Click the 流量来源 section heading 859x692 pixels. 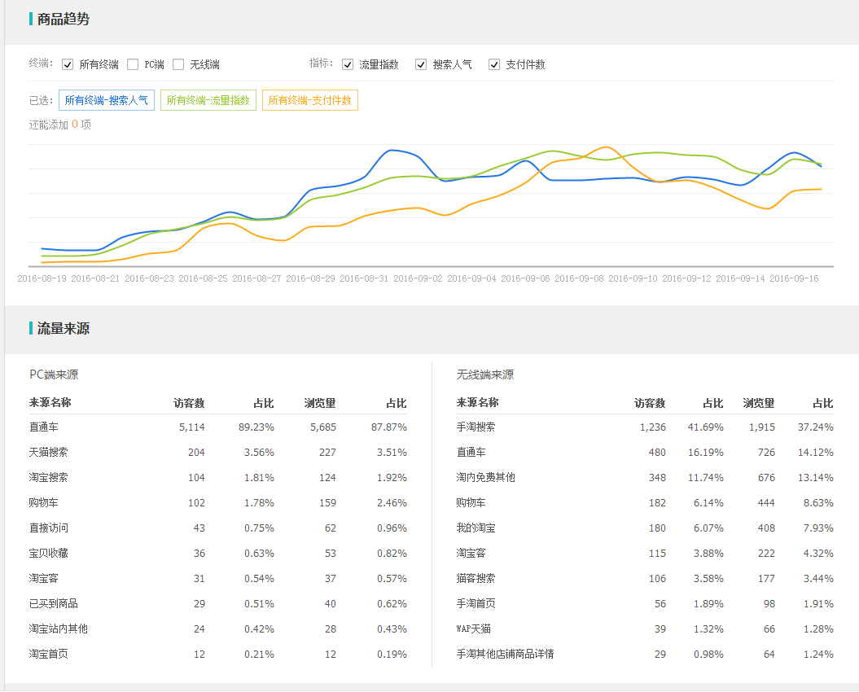[63, 329]
